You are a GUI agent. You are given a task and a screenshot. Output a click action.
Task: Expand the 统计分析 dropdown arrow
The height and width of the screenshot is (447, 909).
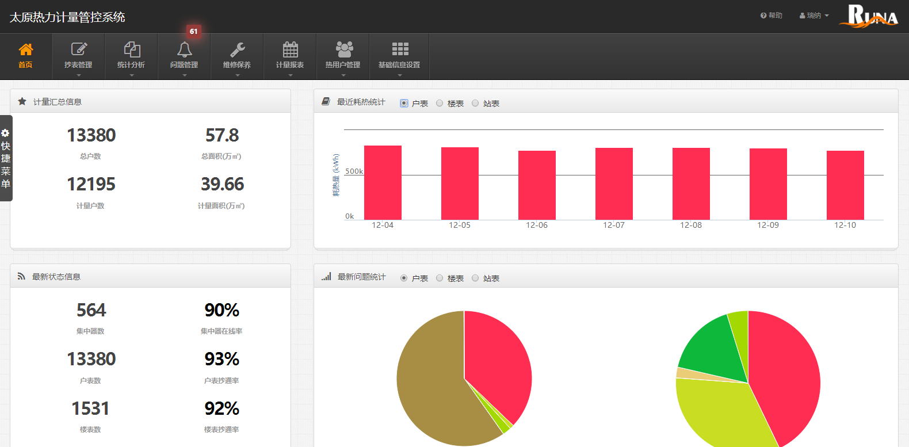coord(132,75)
